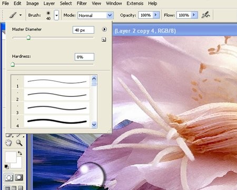Click the Opacity value field
237x190 pixels.
click(x=145, y=15)
